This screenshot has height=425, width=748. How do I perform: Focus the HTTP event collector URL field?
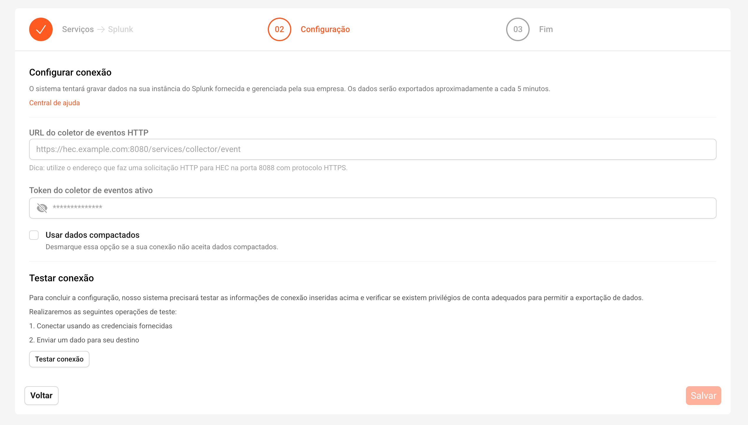(373, 149)
